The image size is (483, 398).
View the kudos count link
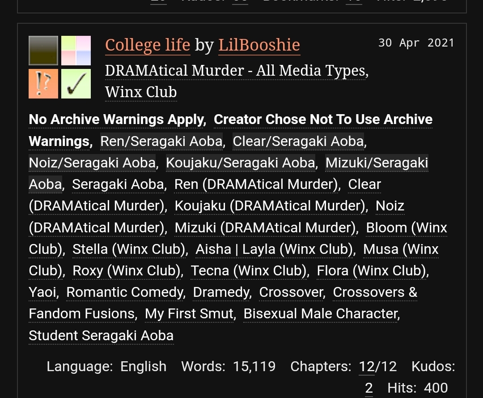tap(369, 388)
